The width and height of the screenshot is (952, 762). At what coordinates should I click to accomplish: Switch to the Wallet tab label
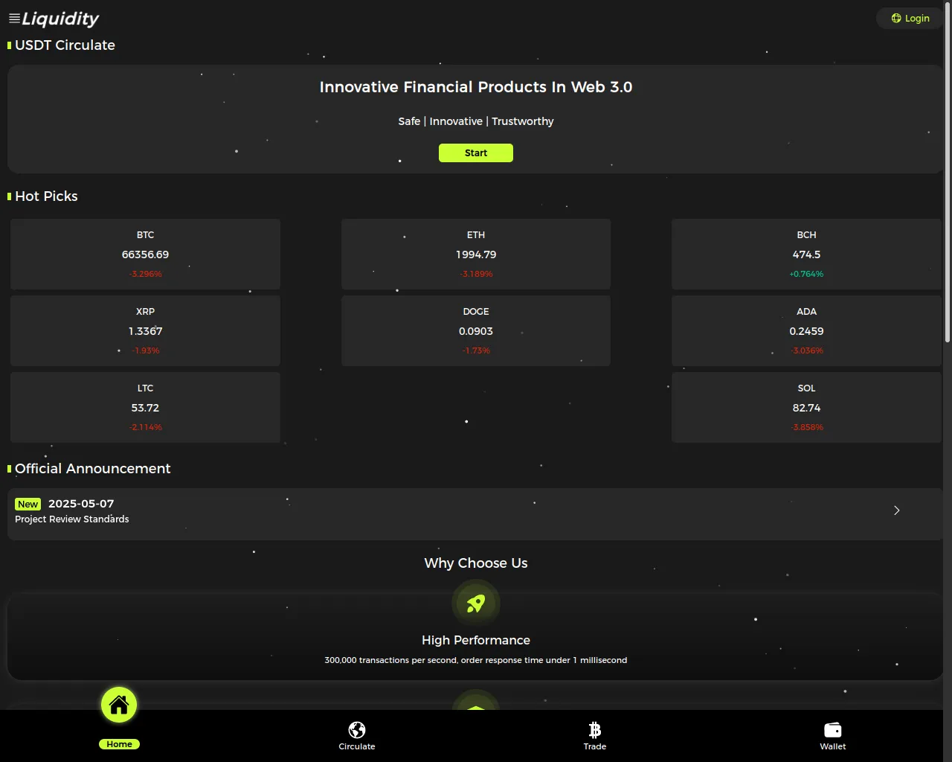coord(833,746)
